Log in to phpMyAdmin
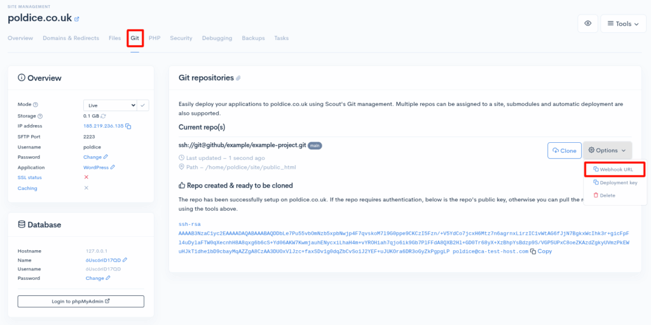The height and width of the screenshot is (325, 651). (x=81, y=301)
